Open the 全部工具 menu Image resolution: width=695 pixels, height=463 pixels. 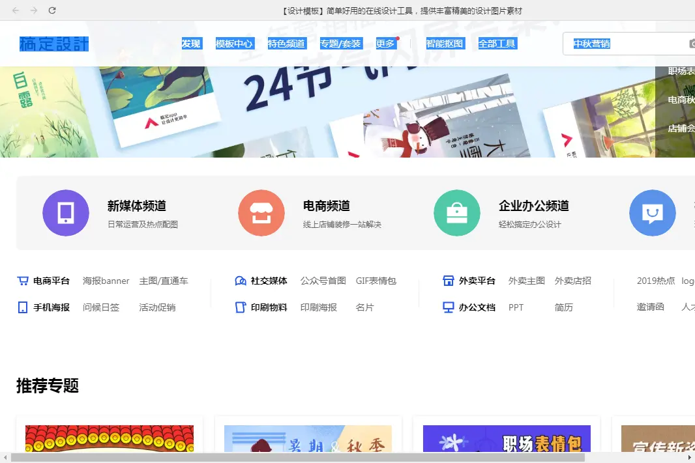click(497, 44)
